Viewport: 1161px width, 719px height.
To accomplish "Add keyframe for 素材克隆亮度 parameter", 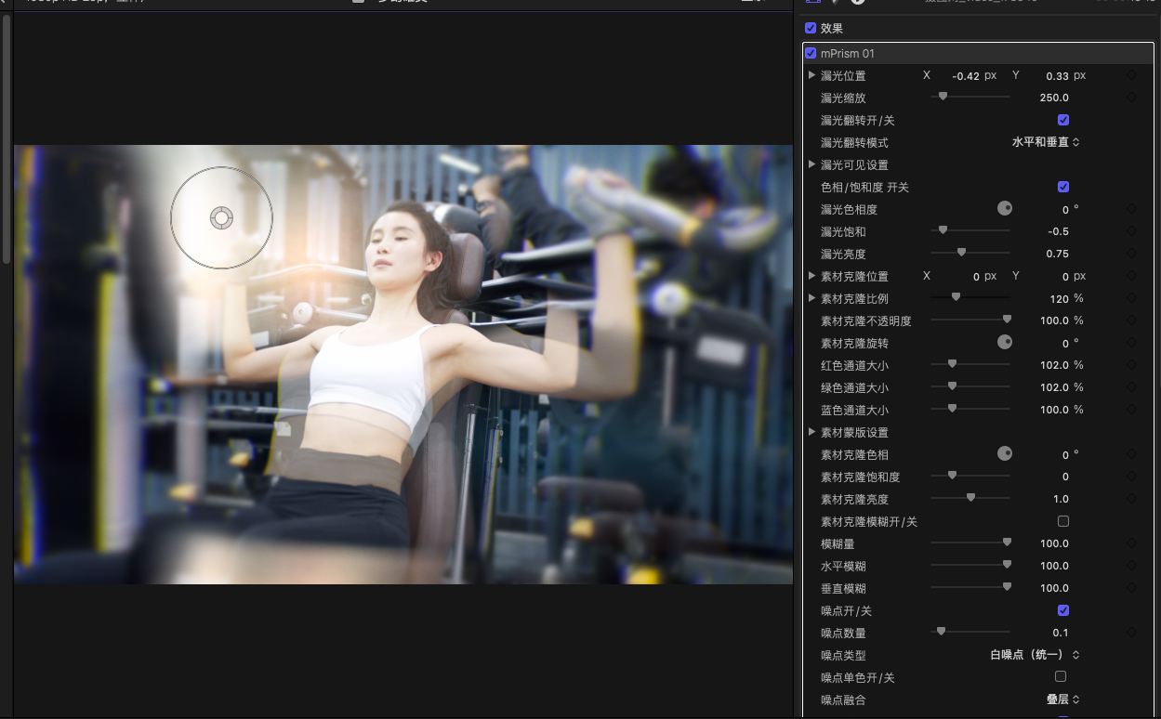I will (x=1131, y=499).
